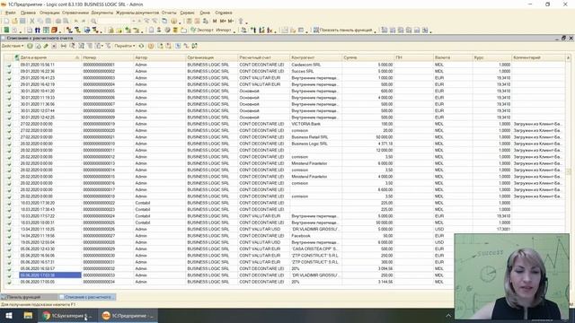575x323 pixels.
Task: Click the Валюта column header
Action: (x=453, y=57)
